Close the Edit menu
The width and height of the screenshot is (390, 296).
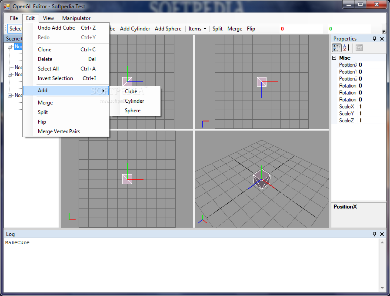click(30, 18)
